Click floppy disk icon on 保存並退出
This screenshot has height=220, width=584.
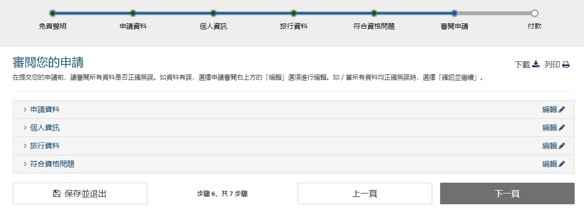click(57, 193)
